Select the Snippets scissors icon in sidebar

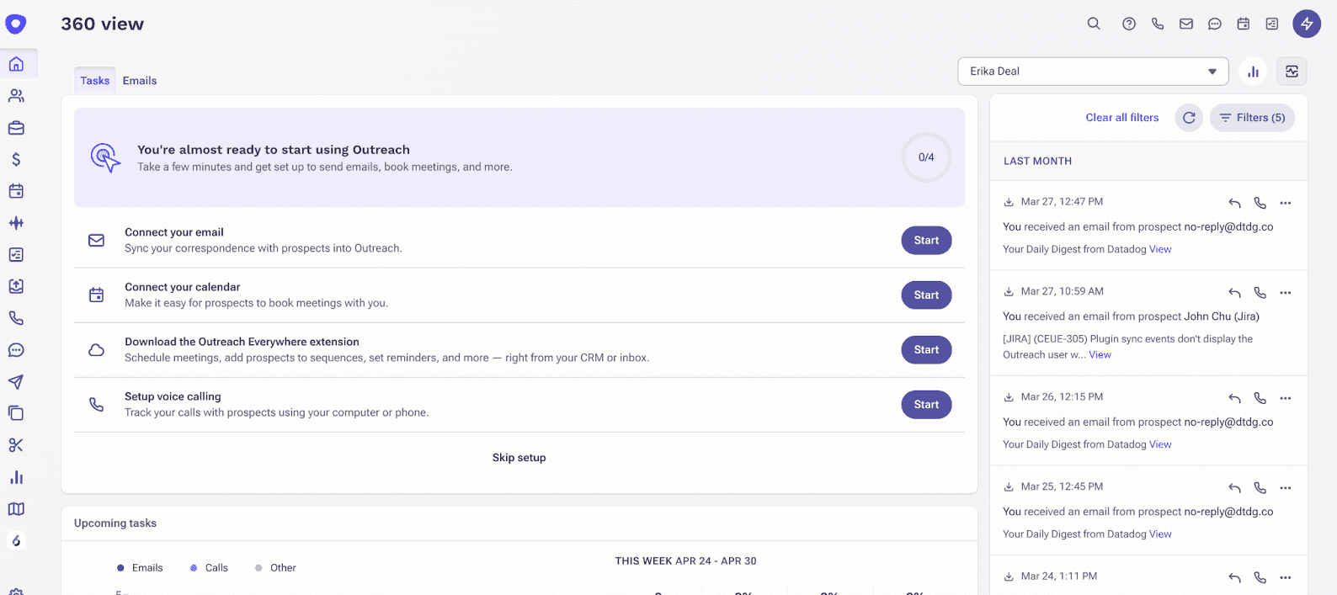[15, 445]
